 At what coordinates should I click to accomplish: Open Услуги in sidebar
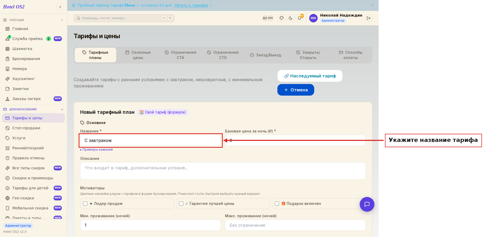tap(33, 138)
